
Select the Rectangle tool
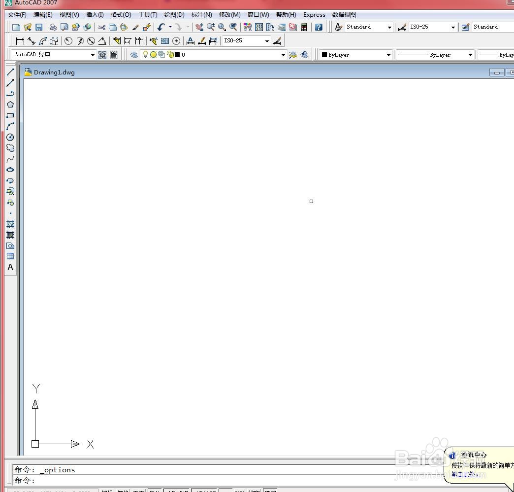pos(10,115)
